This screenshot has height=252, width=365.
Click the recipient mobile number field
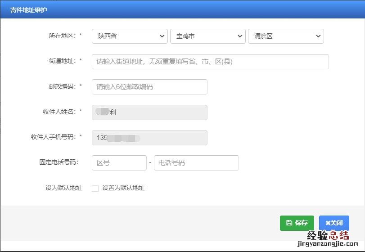(149, 138)
